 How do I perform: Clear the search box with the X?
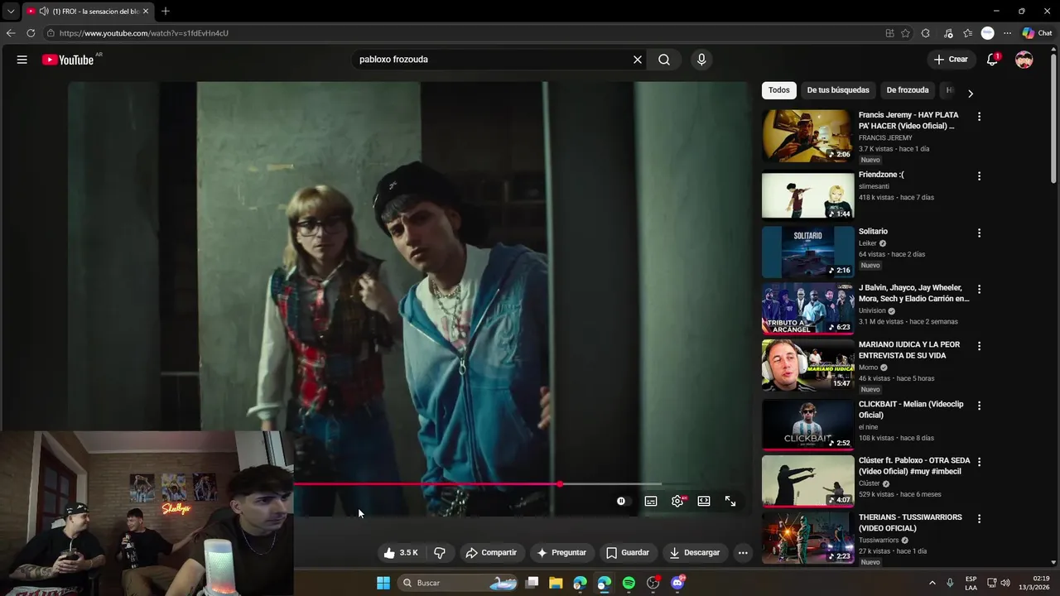click(x=638, y=60)
